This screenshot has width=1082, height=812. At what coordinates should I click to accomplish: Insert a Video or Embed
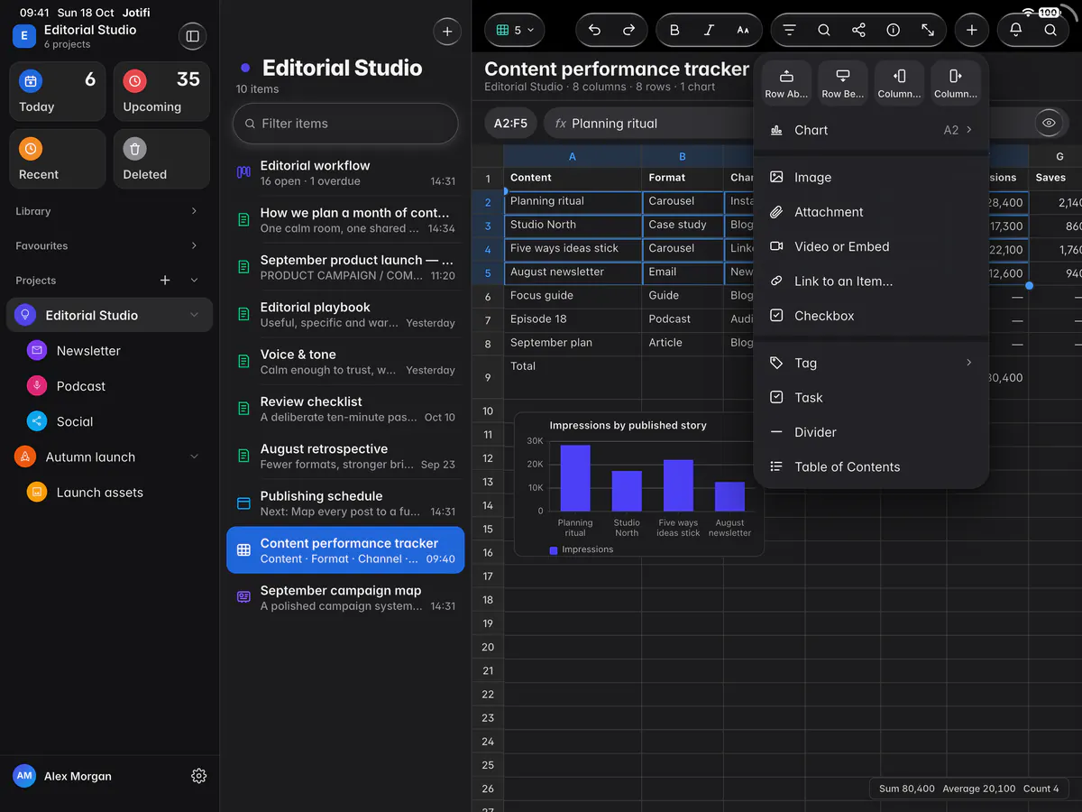871,246
